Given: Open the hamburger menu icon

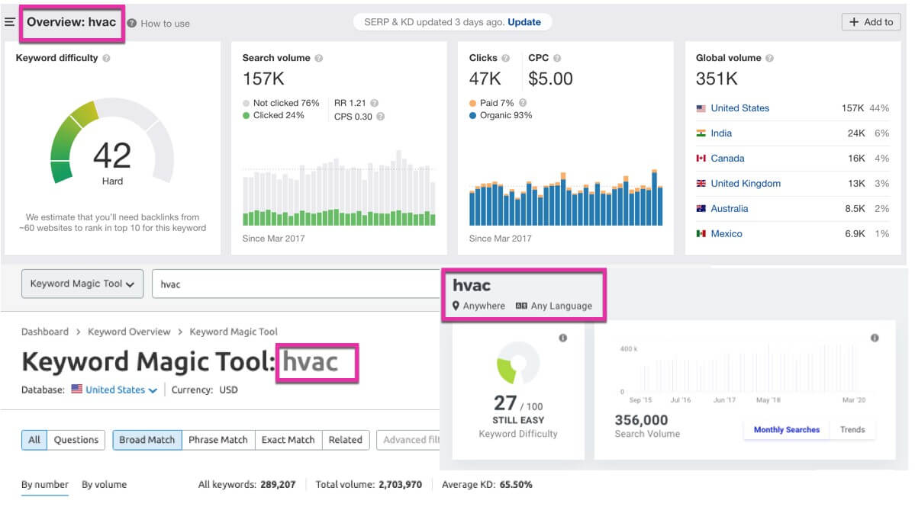Looking at the screenshot, I should point(9,22).
